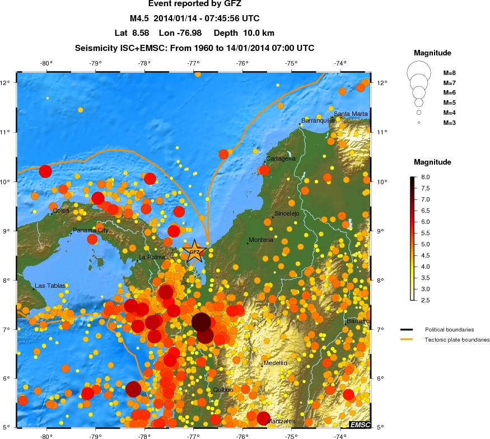The height and width of the screenshot is (439, 490).
Task: Click the black dot marking Medellin
Action: [x=262, y=366]
